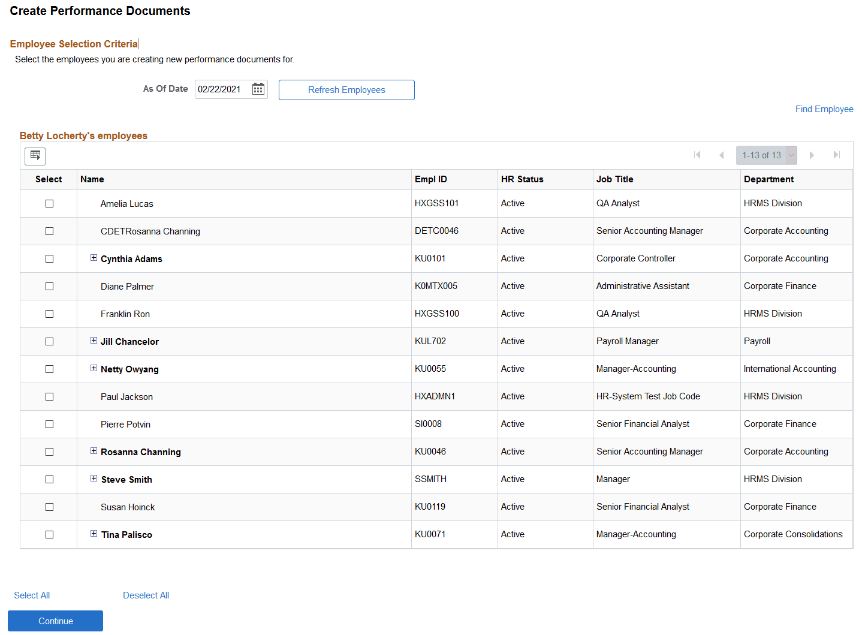Check the box for Amelia Lucas

49,203
